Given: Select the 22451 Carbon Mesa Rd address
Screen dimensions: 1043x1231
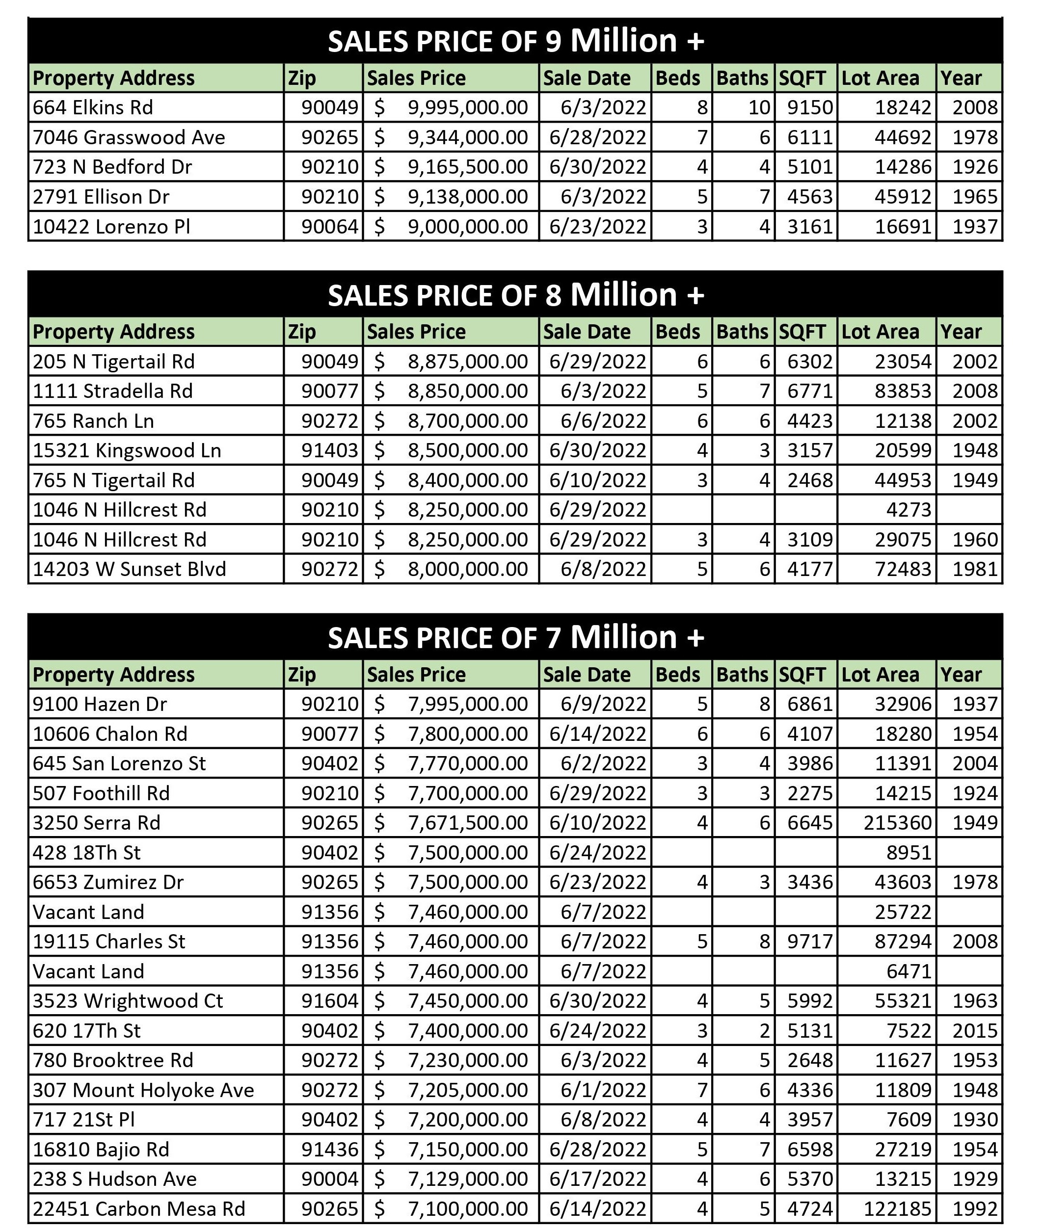Looking at the screenshot, I should click(x=139, y=1209).
